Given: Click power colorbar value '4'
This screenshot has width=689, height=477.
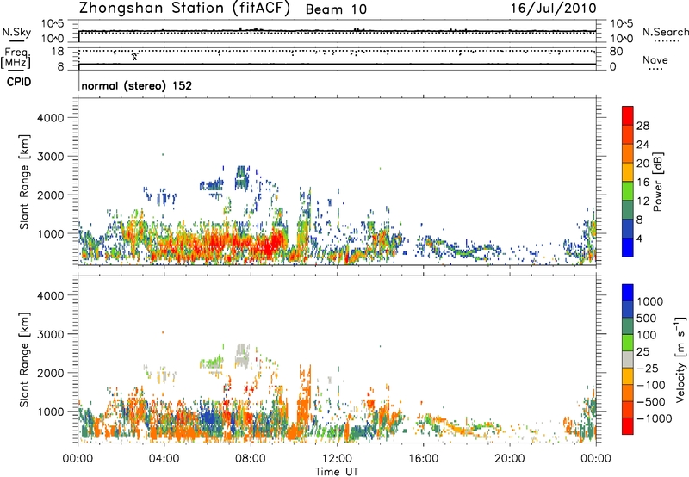Looking at the screenshot, I should coord(639,238).
